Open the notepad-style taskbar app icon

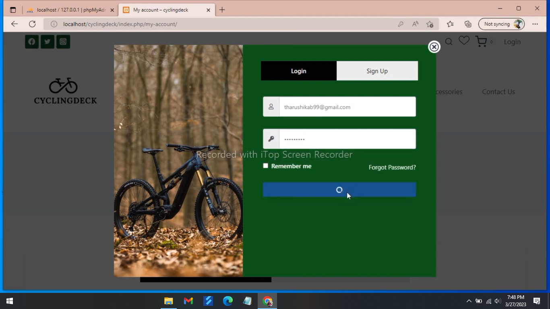[x=247, y=301]
